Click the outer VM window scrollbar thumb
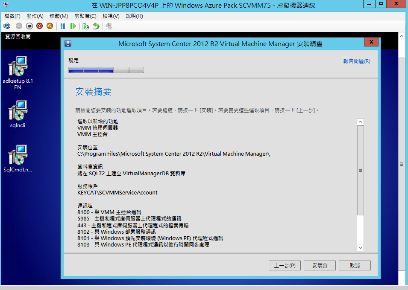The image size is (408, 290). click(402, 164)
